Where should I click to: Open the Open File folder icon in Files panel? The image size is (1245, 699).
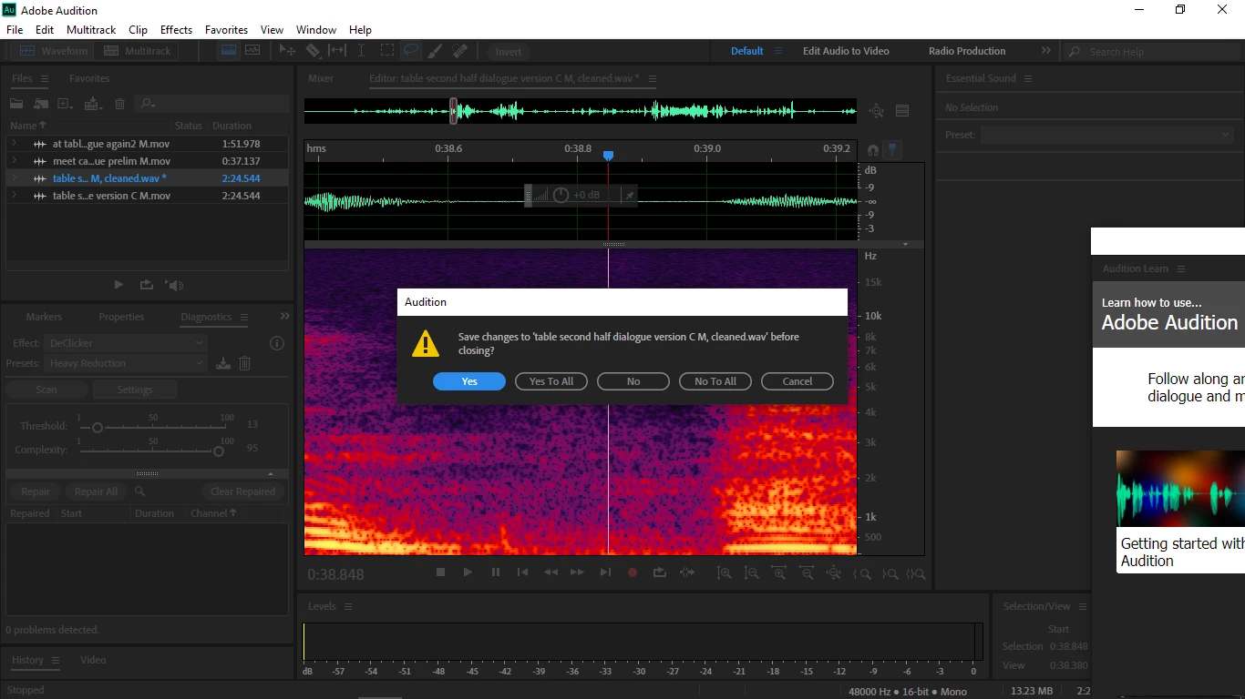tap(16, 105)
